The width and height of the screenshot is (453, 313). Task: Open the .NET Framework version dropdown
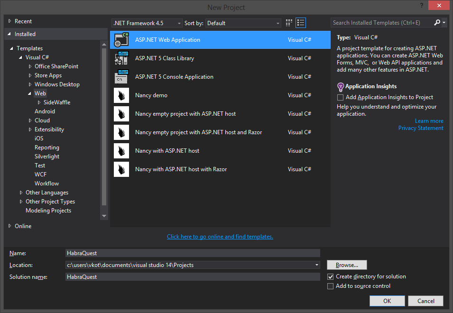pyautogui.click(x=147, y=23)
